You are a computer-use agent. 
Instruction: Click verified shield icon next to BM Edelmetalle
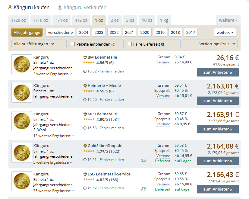tap(85, 57)
